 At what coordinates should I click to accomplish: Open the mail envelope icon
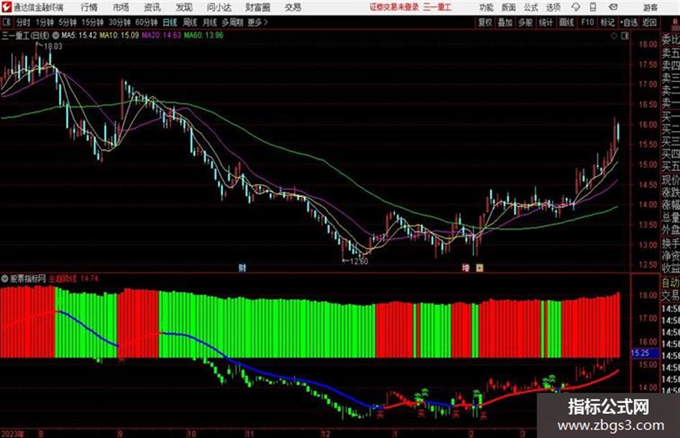coord(613,7)
